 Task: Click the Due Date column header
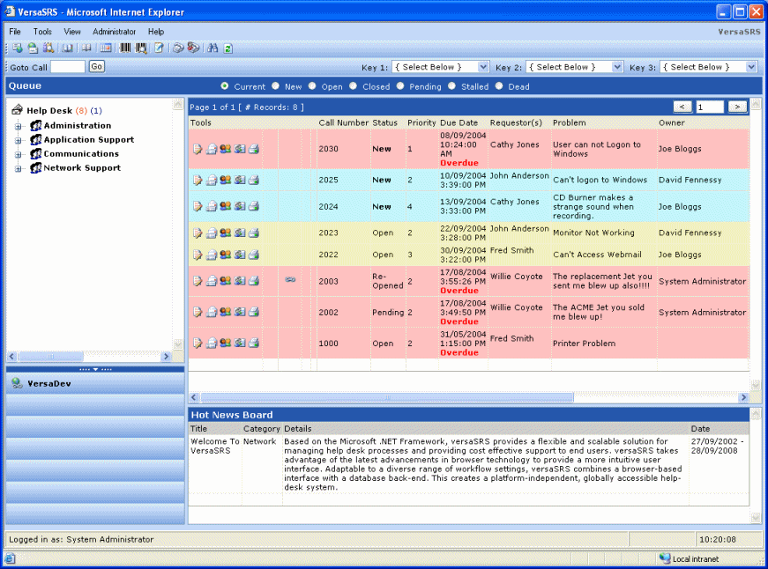tap(459, 122)
